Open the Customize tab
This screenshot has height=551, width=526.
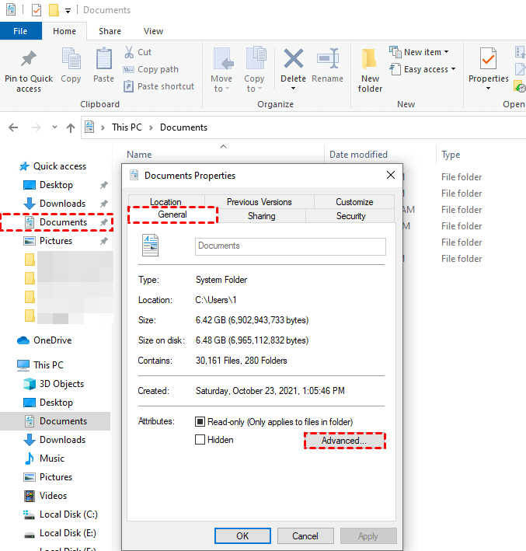point(354,202)
